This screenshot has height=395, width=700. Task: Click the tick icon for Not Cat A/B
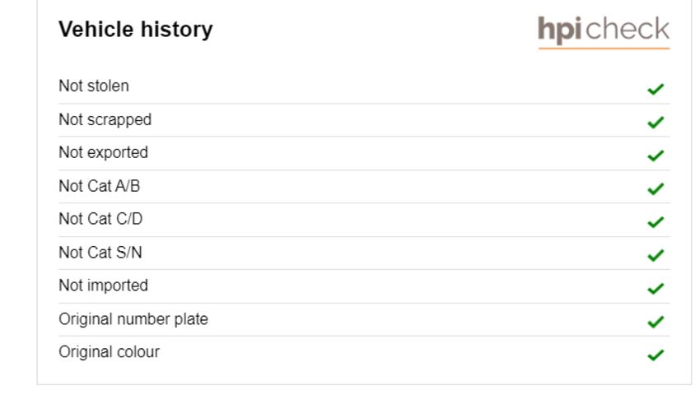point(656,188)
